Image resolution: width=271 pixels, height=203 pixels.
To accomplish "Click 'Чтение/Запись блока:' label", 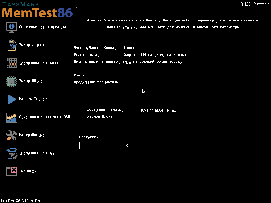I will [x=95, y=48].
